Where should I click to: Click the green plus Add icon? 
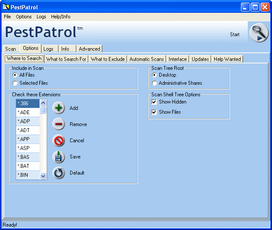59,108
